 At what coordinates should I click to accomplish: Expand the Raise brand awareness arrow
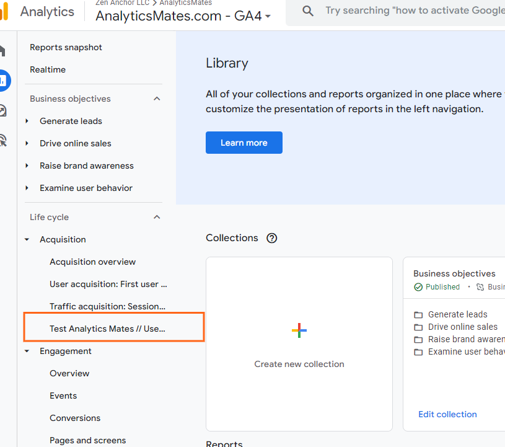[x=27, y=166]
